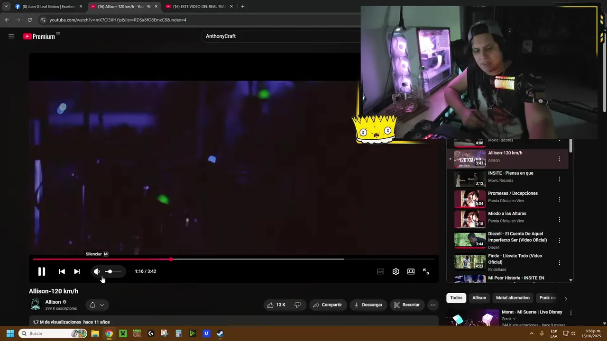
Task: Open File Explorer from the taskbar
Action: (x=95, y=333)
